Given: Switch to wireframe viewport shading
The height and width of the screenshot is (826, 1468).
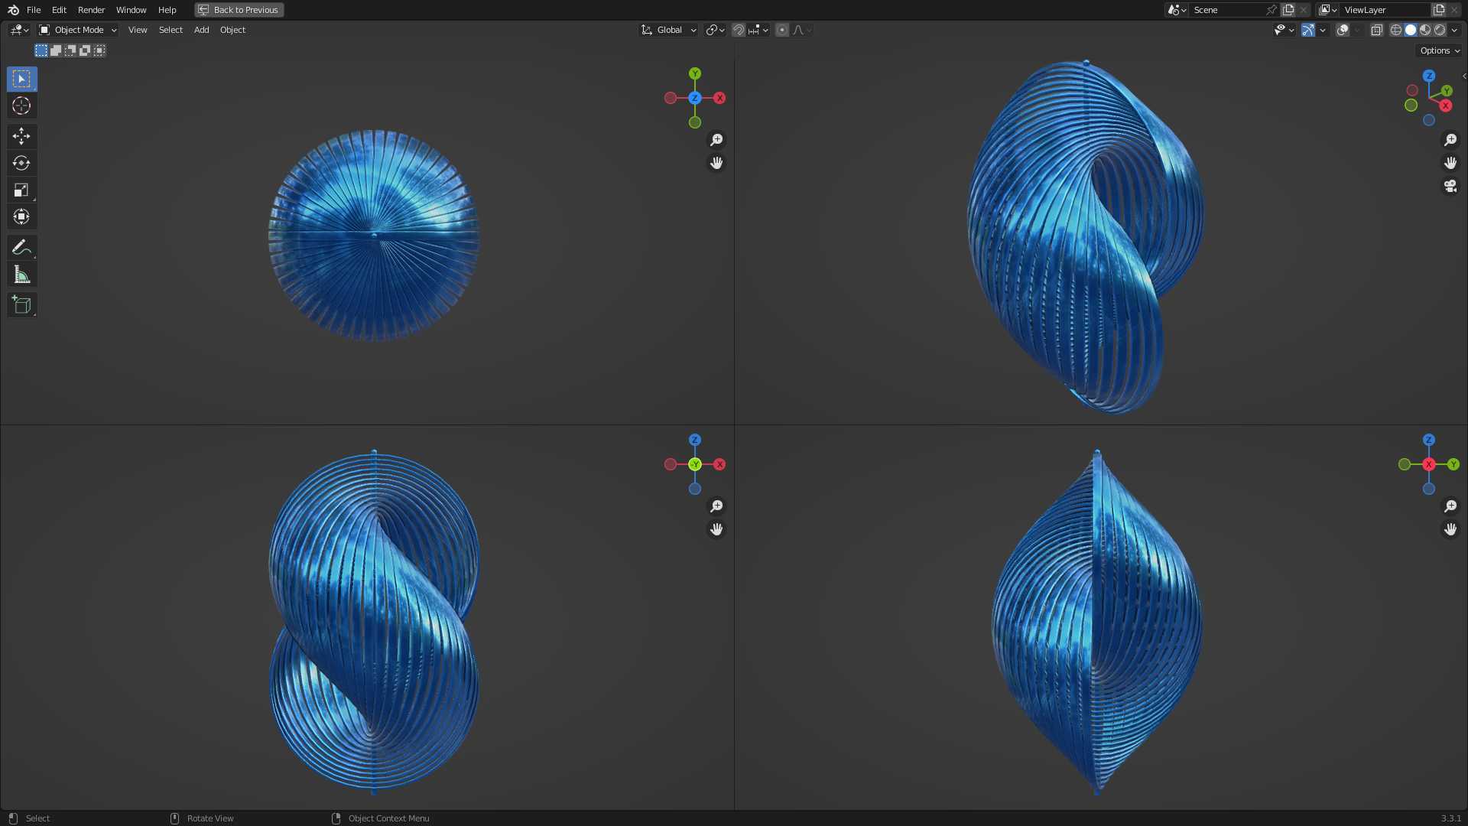Looking at the screenshot, I should (1396, 30).
